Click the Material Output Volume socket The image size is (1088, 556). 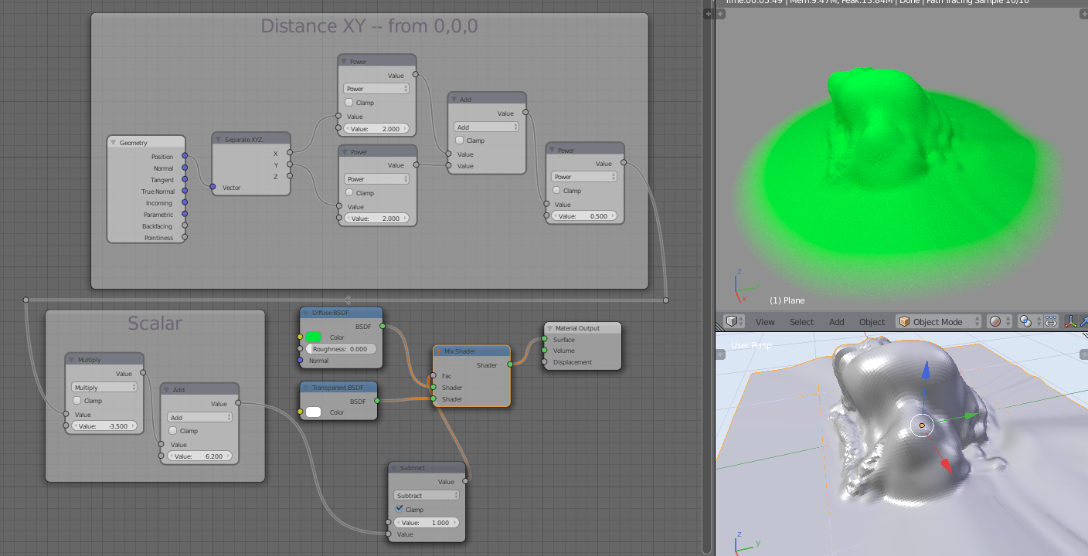544,351
